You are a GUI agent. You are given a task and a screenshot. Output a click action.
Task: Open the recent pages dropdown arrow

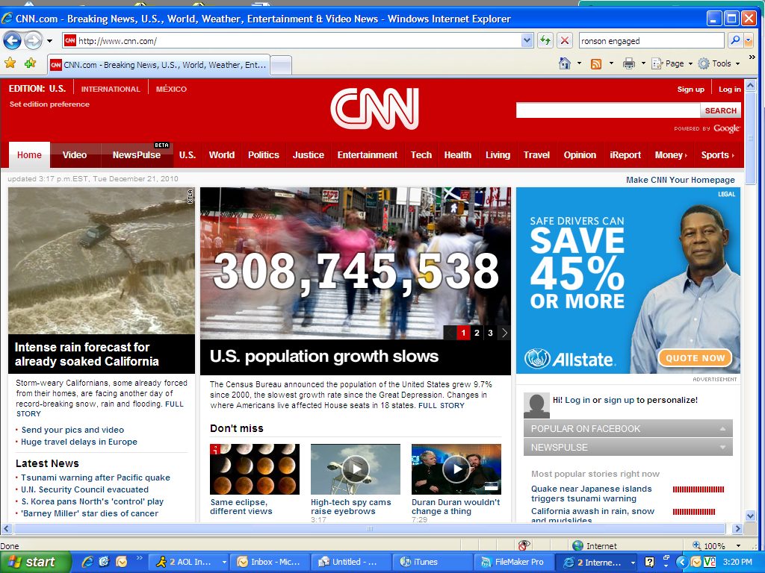click(x=49, y=41)
